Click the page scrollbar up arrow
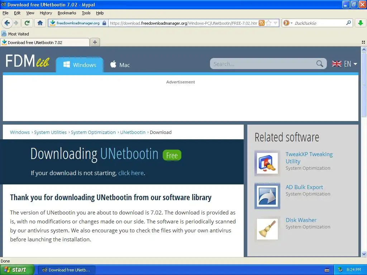Image resolution: width=367 pixels, height=275 pixels. tap(364, 49)
